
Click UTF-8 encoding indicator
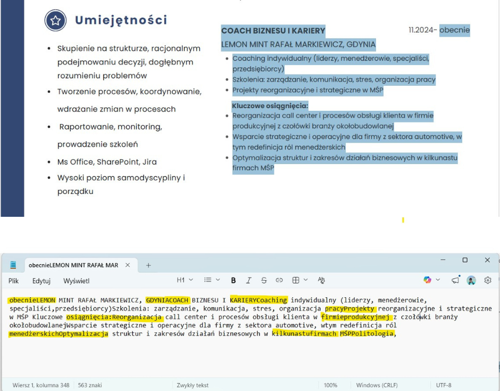pyautogui.click(x=444, y=385)
